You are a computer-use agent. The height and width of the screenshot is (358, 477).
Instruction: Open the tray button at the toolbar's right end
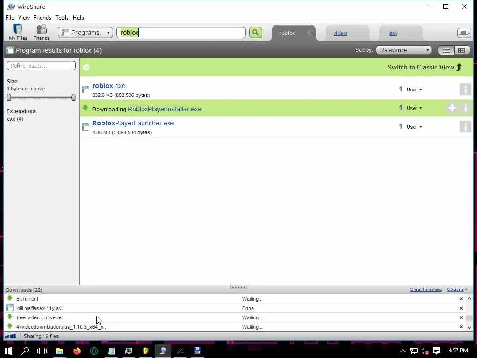pos(464,33)
